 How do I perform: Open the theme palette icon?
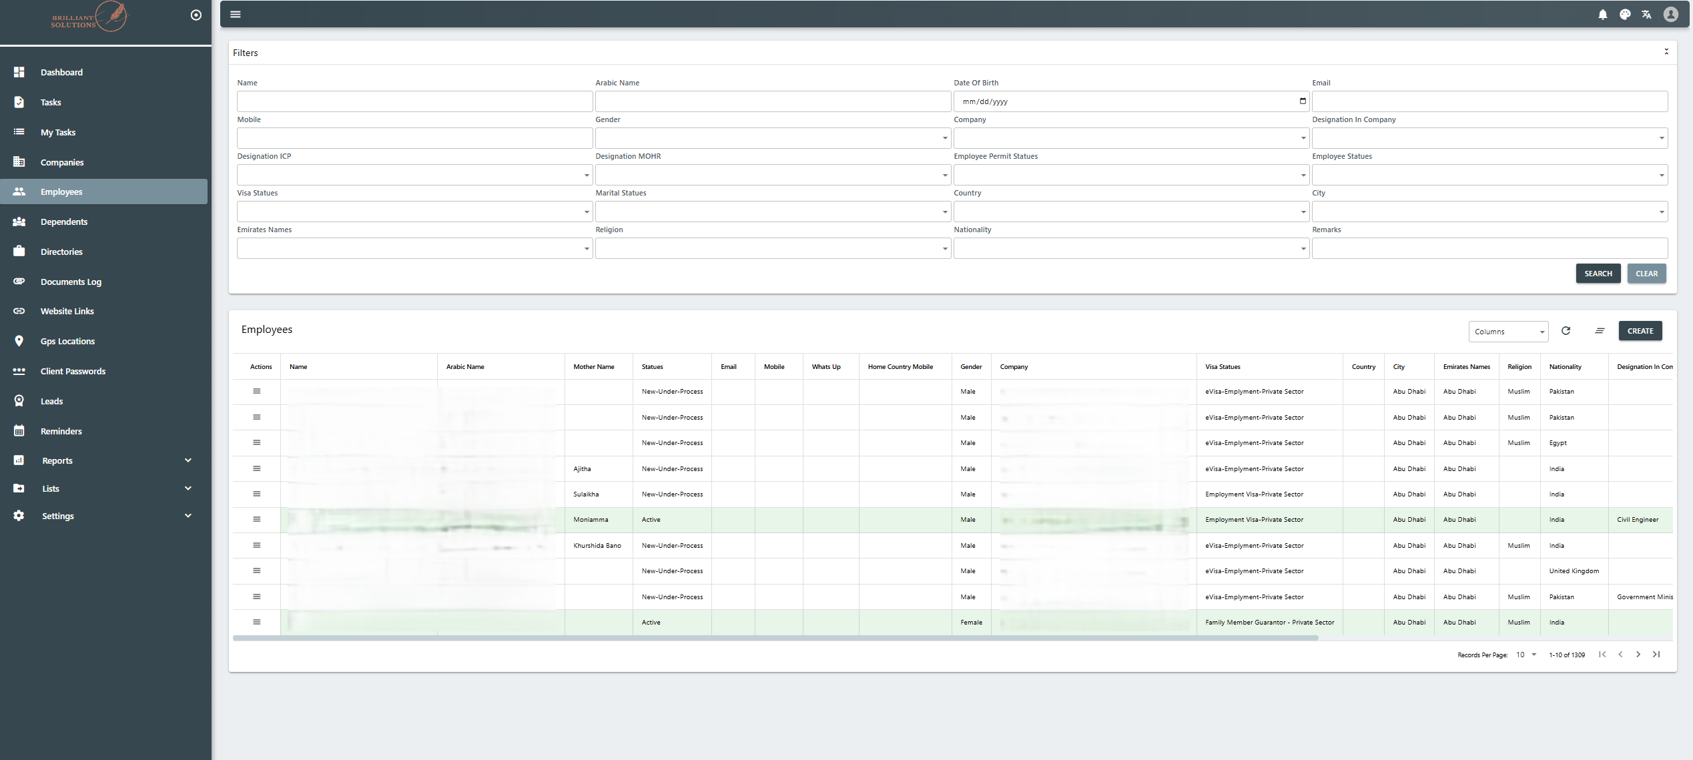1625,15
